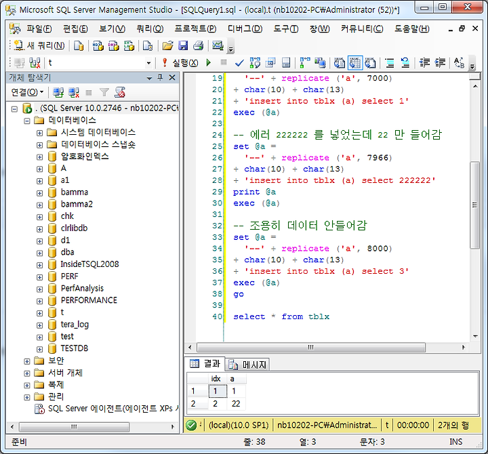Click the Parse checkmark icon
The height and width of the screenshot is (454, 488).
(239, 63)
